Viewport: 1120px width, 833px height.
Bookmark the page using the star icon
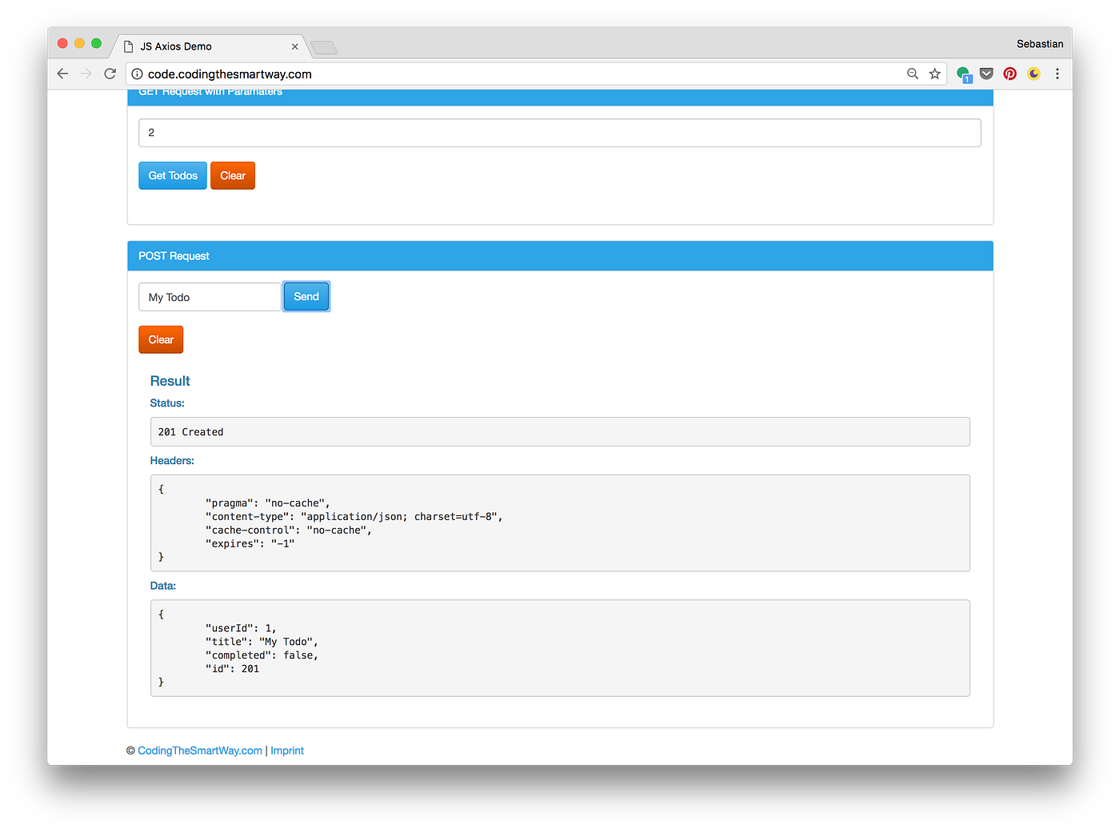[934, 73]
